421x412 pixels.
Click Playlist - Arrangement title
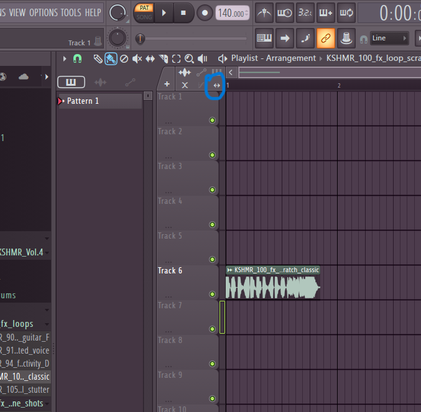274,58
